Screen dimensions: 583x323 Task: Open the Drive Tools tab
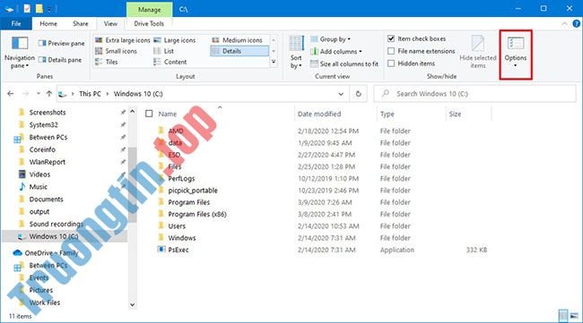[x=149, y=24]
